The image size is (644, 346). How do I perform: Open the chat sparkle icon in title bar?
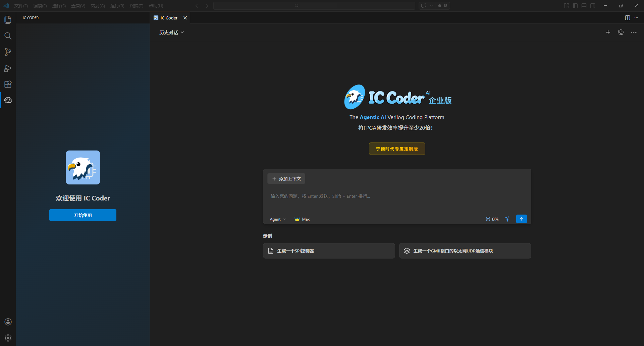pyautogui.click(x=424, y=6)
